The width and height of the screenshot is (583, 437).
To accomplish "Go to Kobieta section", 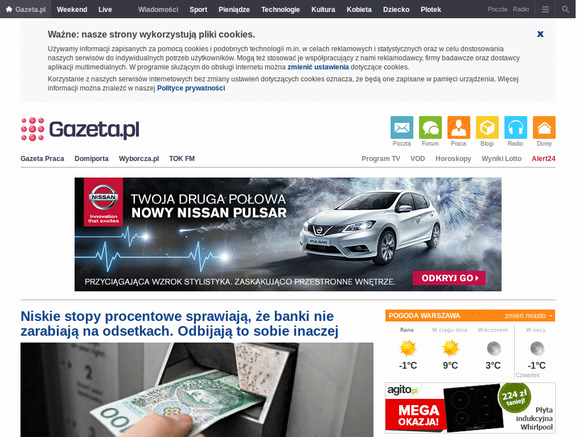I will pos(359,9).
